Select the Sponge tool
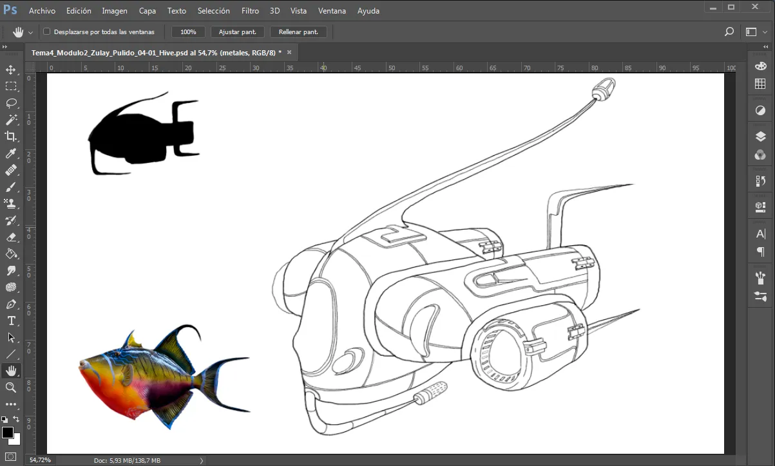775x466 pixels. (x=11, y=287)
